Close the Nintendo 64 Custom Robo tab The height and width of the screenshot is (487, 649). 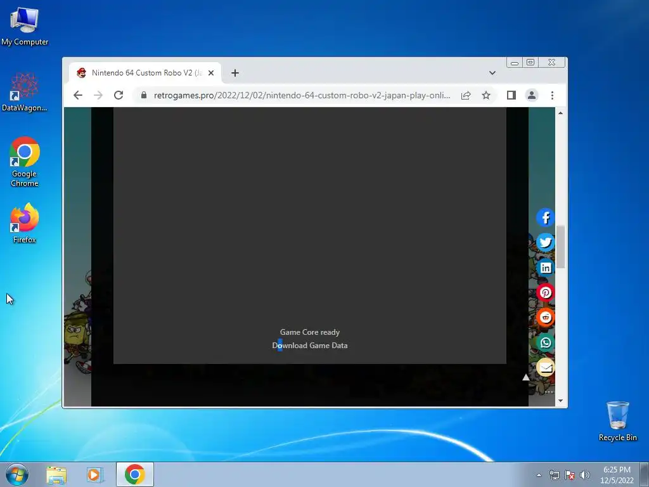click(x=211, y=73)
